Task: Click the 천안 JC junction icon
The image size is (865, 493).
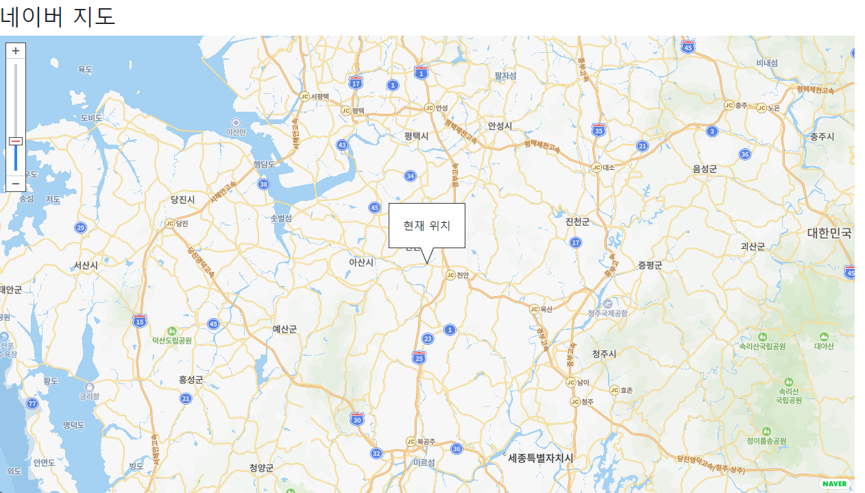Action: click(450, 275)
